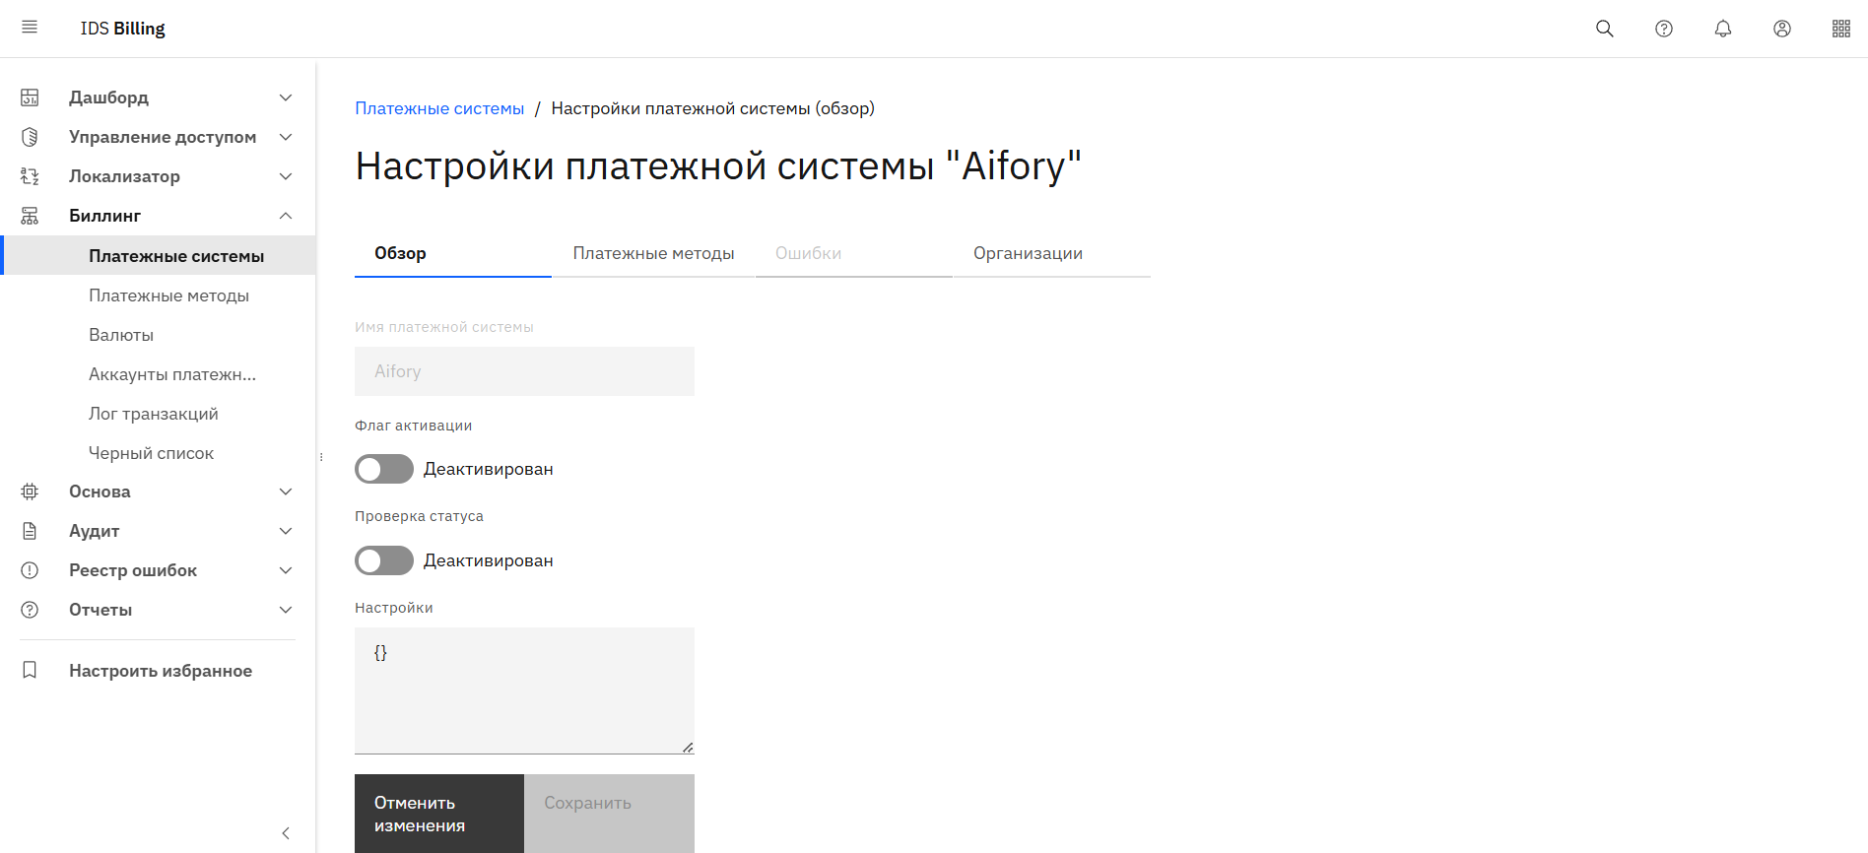Open the hamburger navigation menu
Screen dimensions: 1868x853
[30, 28]
